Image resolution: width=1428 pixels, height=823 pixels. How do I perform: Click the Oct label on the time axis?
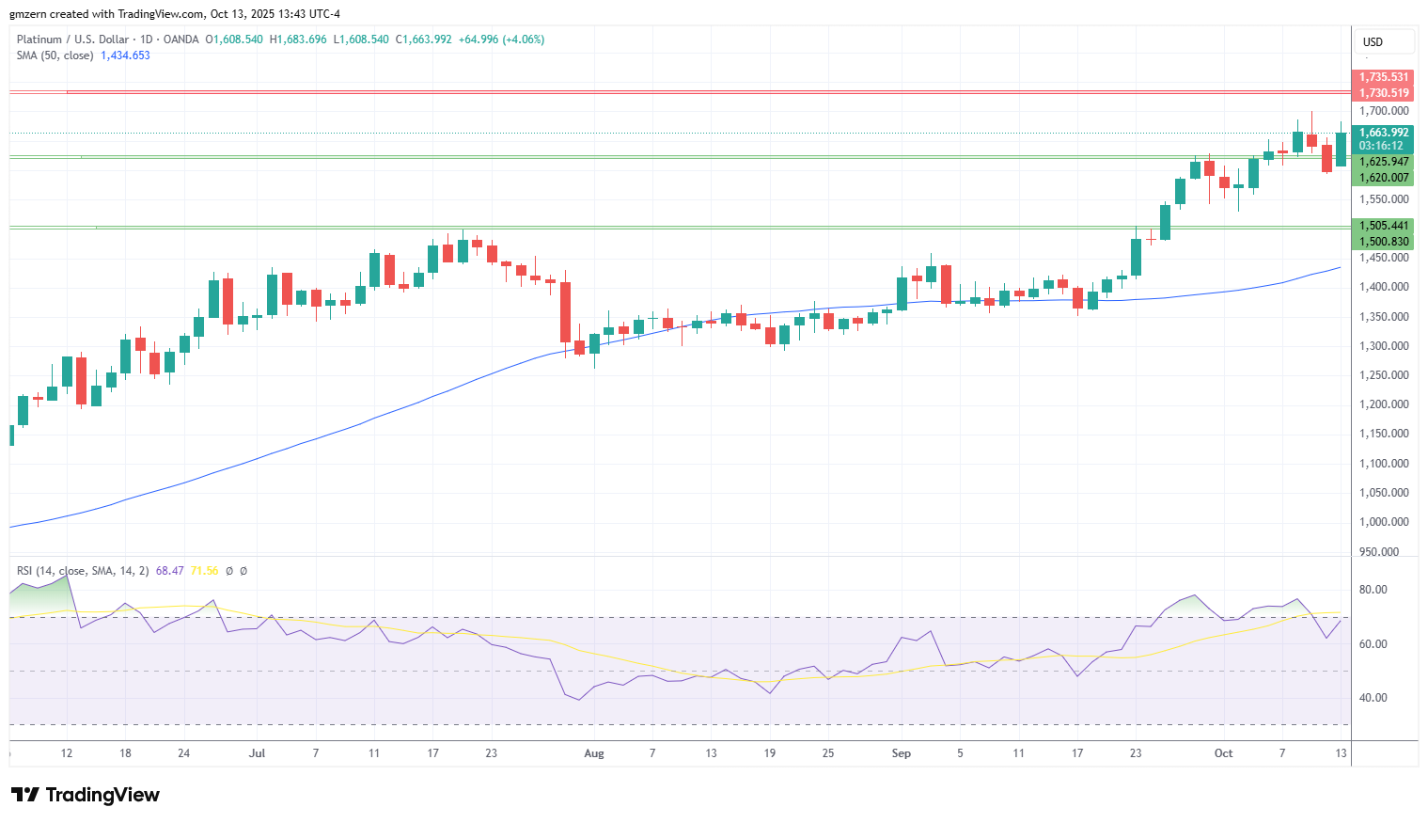pos(1223,753)
